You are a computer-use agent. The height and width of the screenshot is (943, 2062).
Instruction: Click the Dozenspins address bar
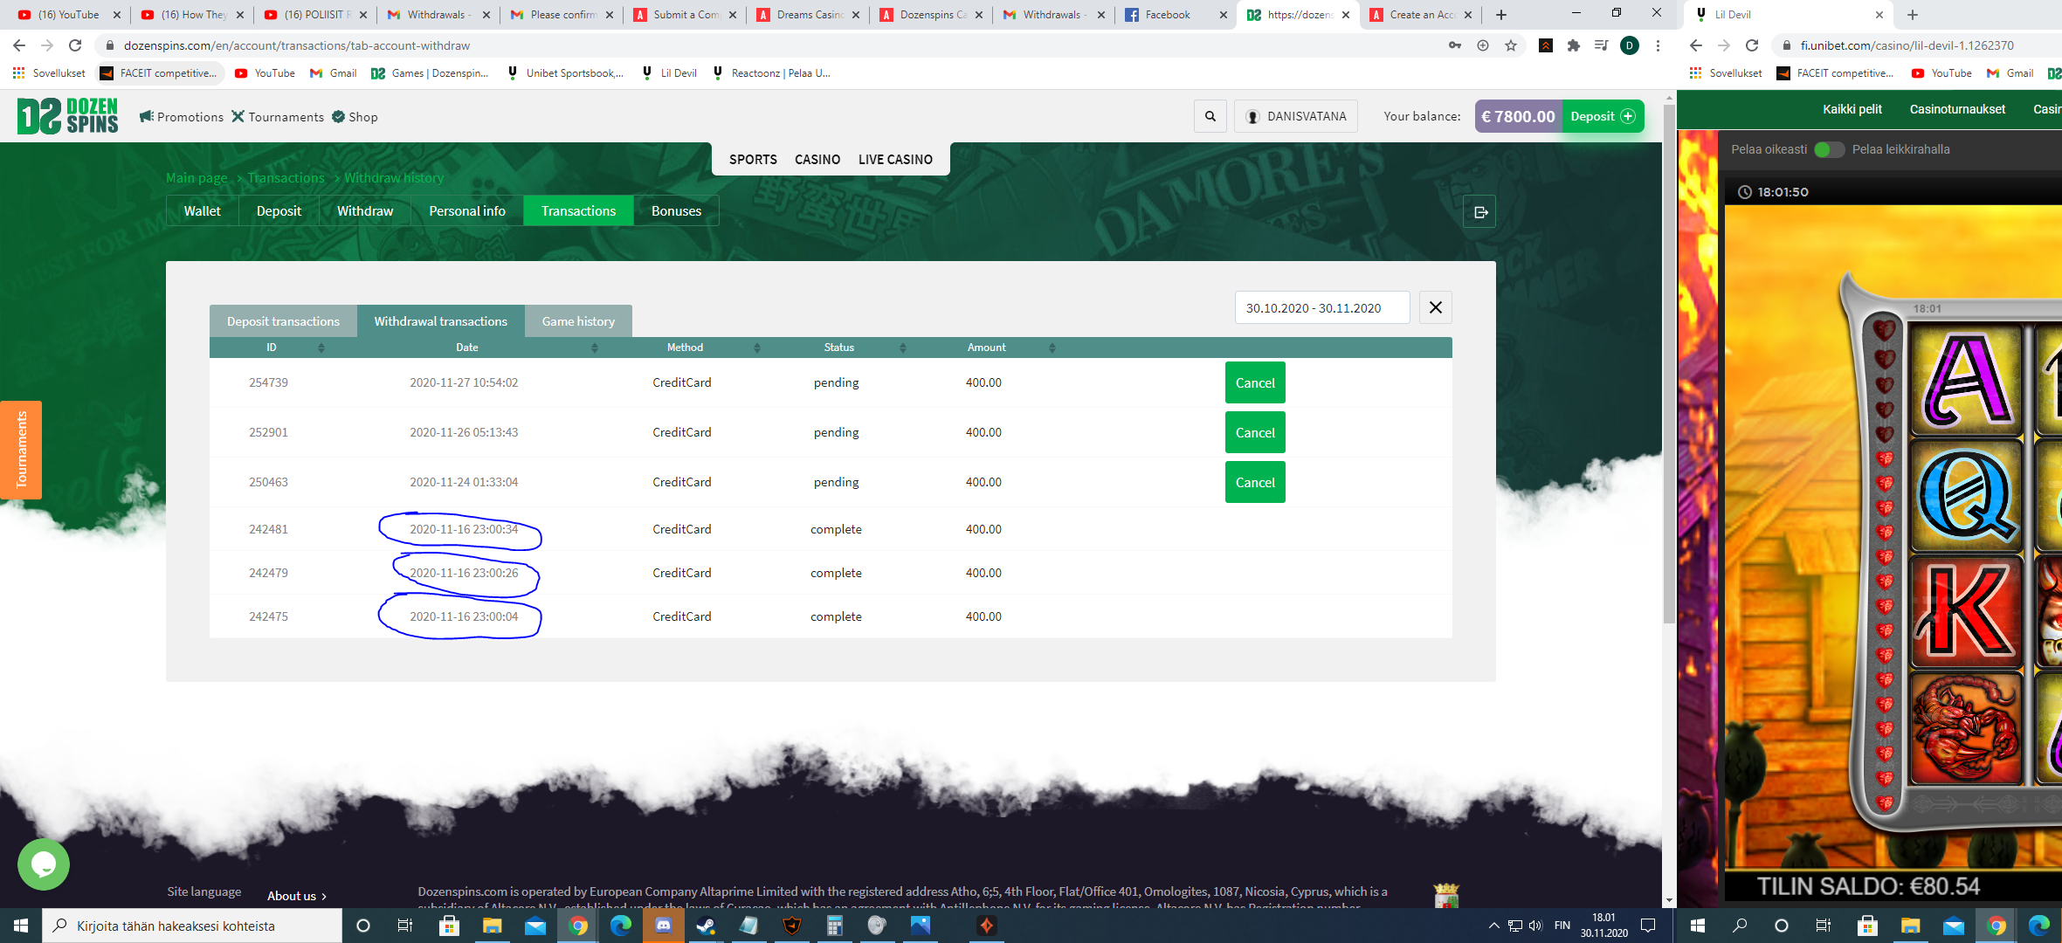coord(769,45)
